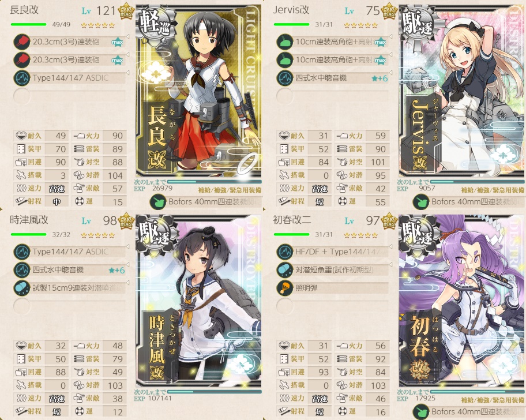The image size is (526, 420).
Task: Click the EXP progress bar of 時津風改
Action: click(x=215, y=392)
